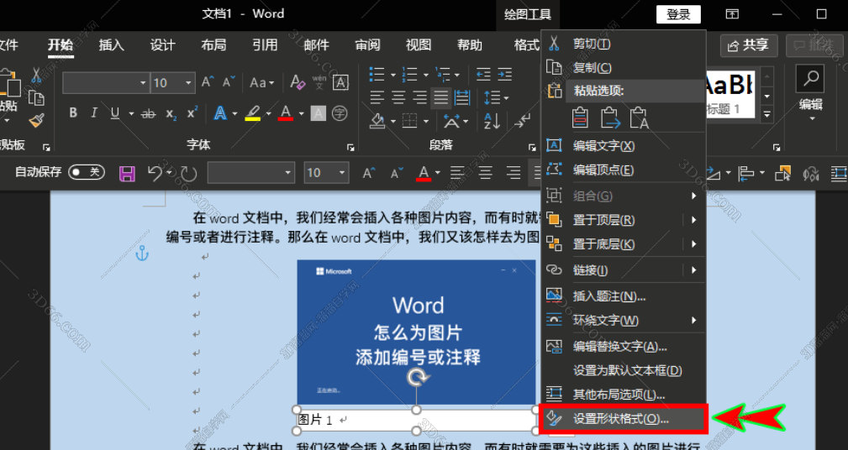Click the Clear Formatting eraser icon
This screenshot has height=450, width=848.
298,82
